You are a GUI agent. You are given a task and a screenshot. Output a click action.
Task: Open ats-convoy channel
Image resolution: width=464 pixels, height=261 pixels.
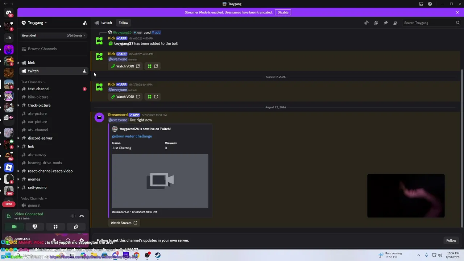[x=54, y=154]
